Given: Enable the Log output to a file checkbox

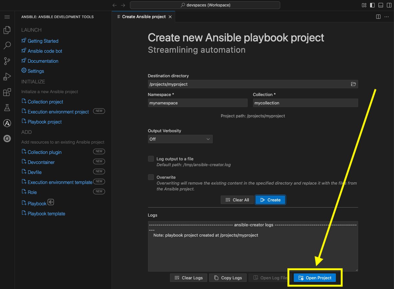Looking at the screenshot, I should pyautogui.click(x=151, y=159).
